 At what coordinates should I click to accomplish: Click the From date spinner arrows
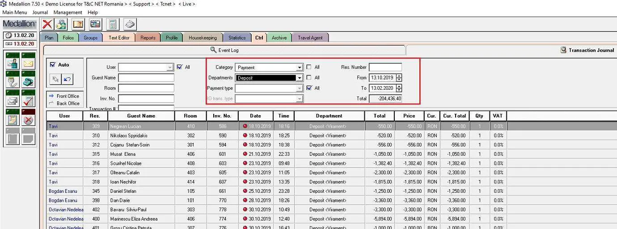[x=399, y=78]
